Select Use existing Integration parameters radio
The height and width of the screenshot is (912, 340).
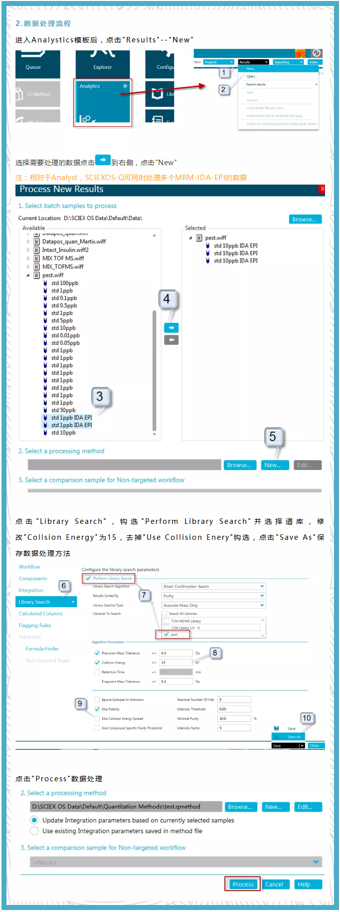click(34, 831)
